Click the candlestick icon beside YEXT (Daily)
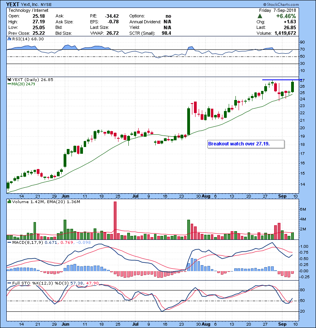Screen dimensions: 316x328 coord(9,79)
